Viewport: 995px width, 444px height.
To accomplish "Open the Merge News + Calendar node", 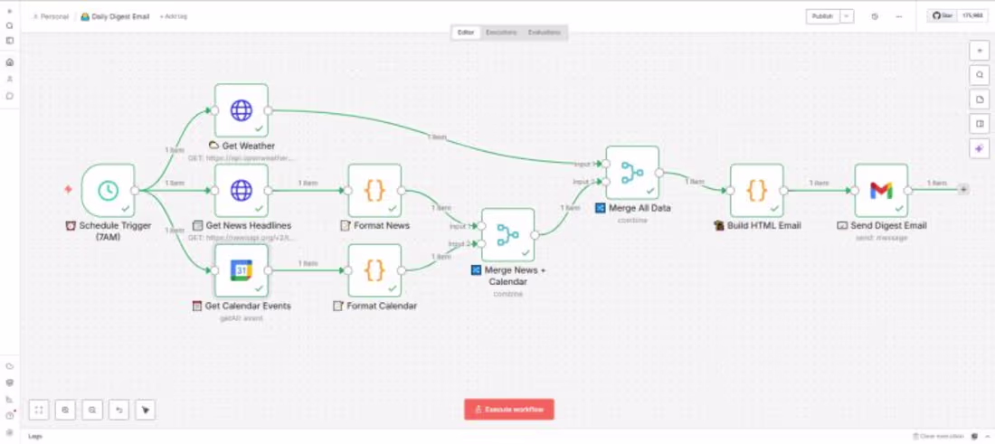I will 507,235.
